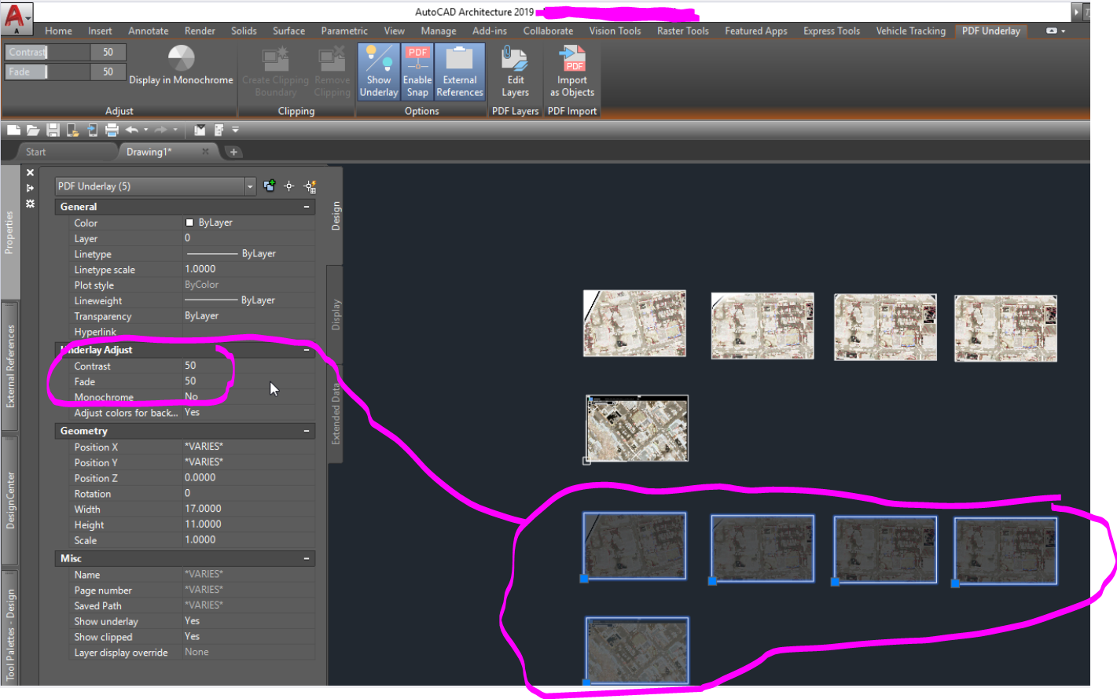The height and width of the screenshot is (699, 1117).
Task: Collapse the Geometry properties section
Action: click(307, 431)
